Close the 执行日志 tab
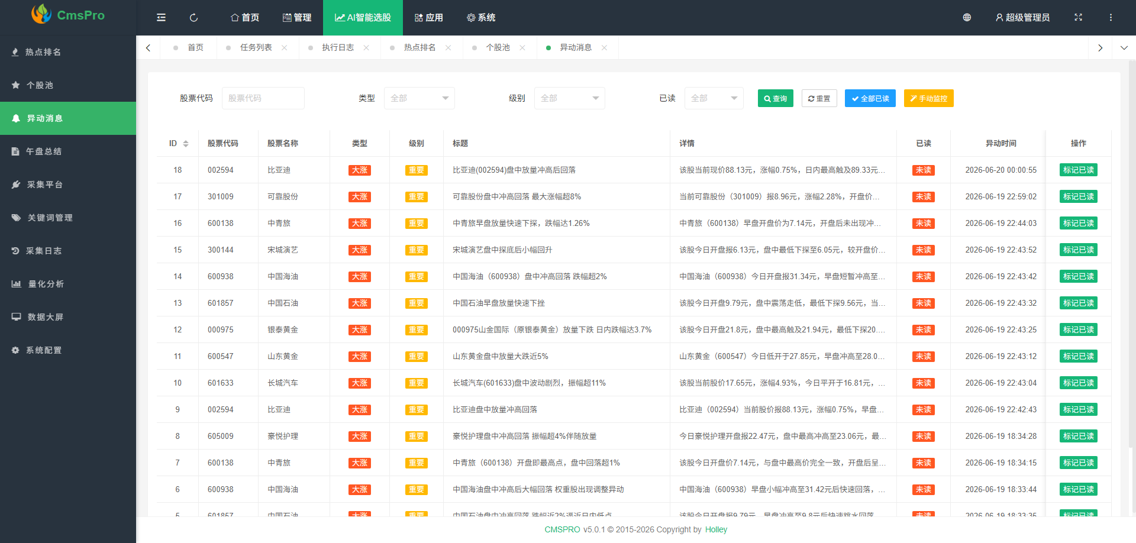The width and height of the screenshot is (1136, 543). coord(366,48)
